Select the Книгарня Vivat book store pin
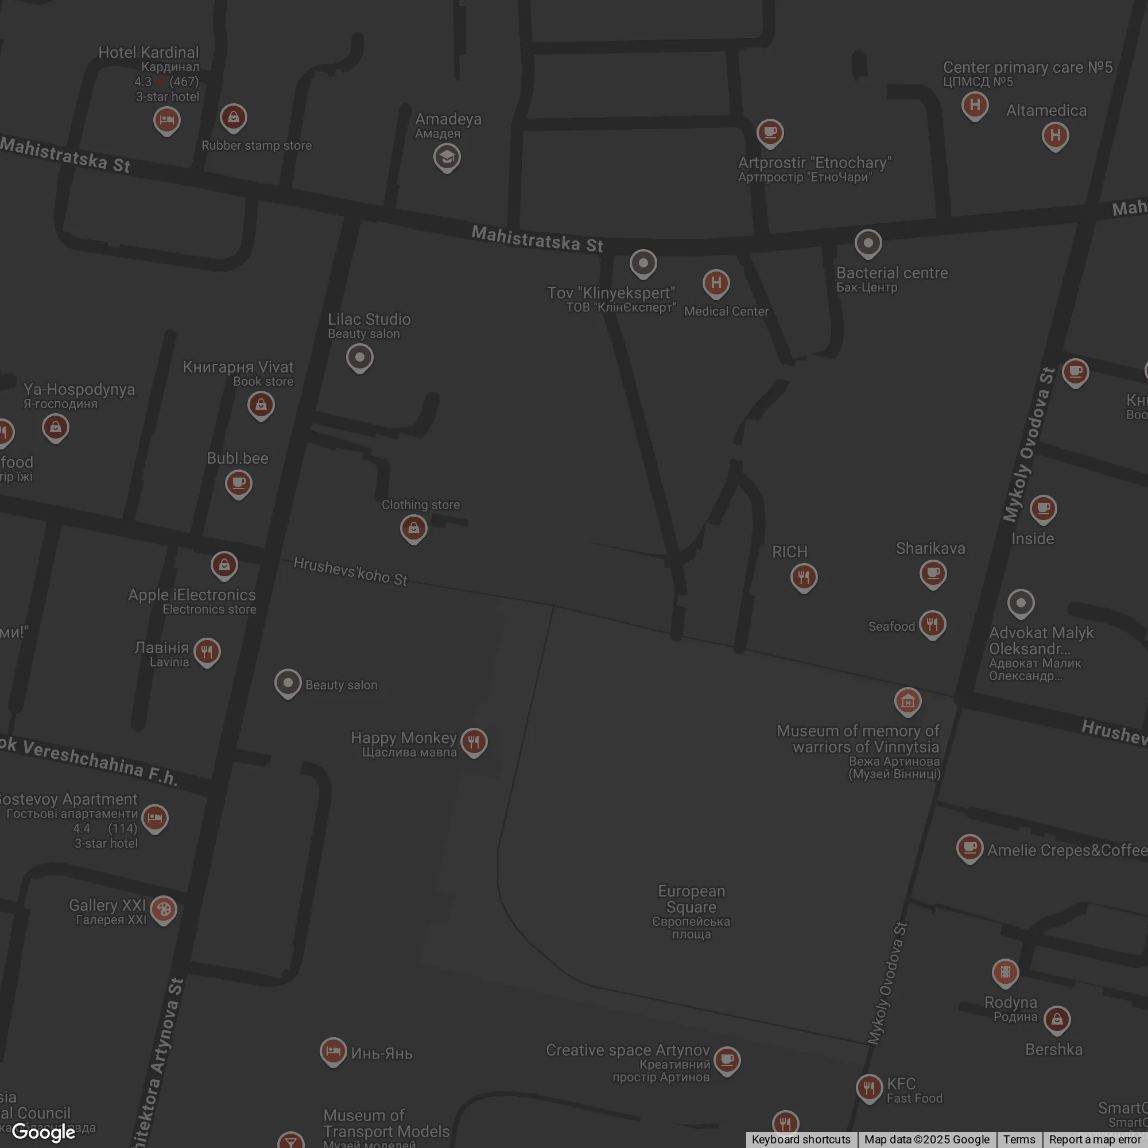Viewport: 1148px width, 1148px height. point(261,406)
